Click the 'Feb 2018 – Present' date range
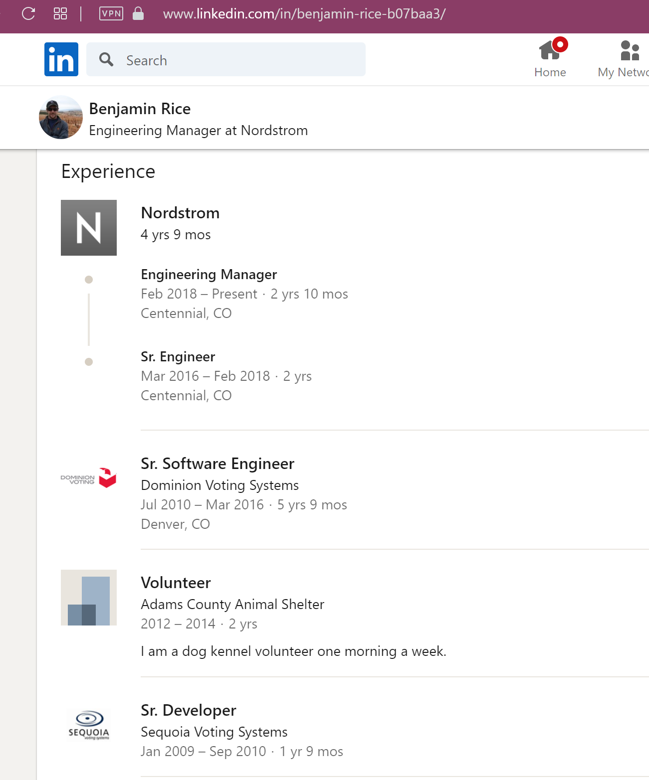The image size is (649, 780). tap(199, 294)
